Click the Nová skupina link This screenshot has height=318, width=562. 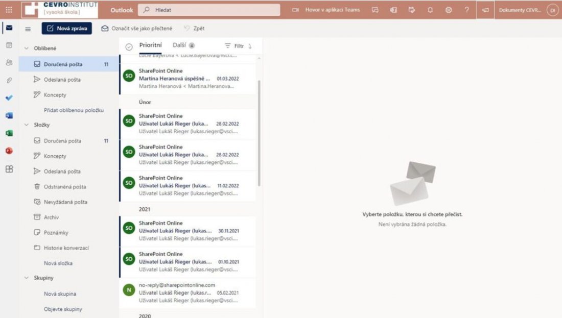pos(60,293)
